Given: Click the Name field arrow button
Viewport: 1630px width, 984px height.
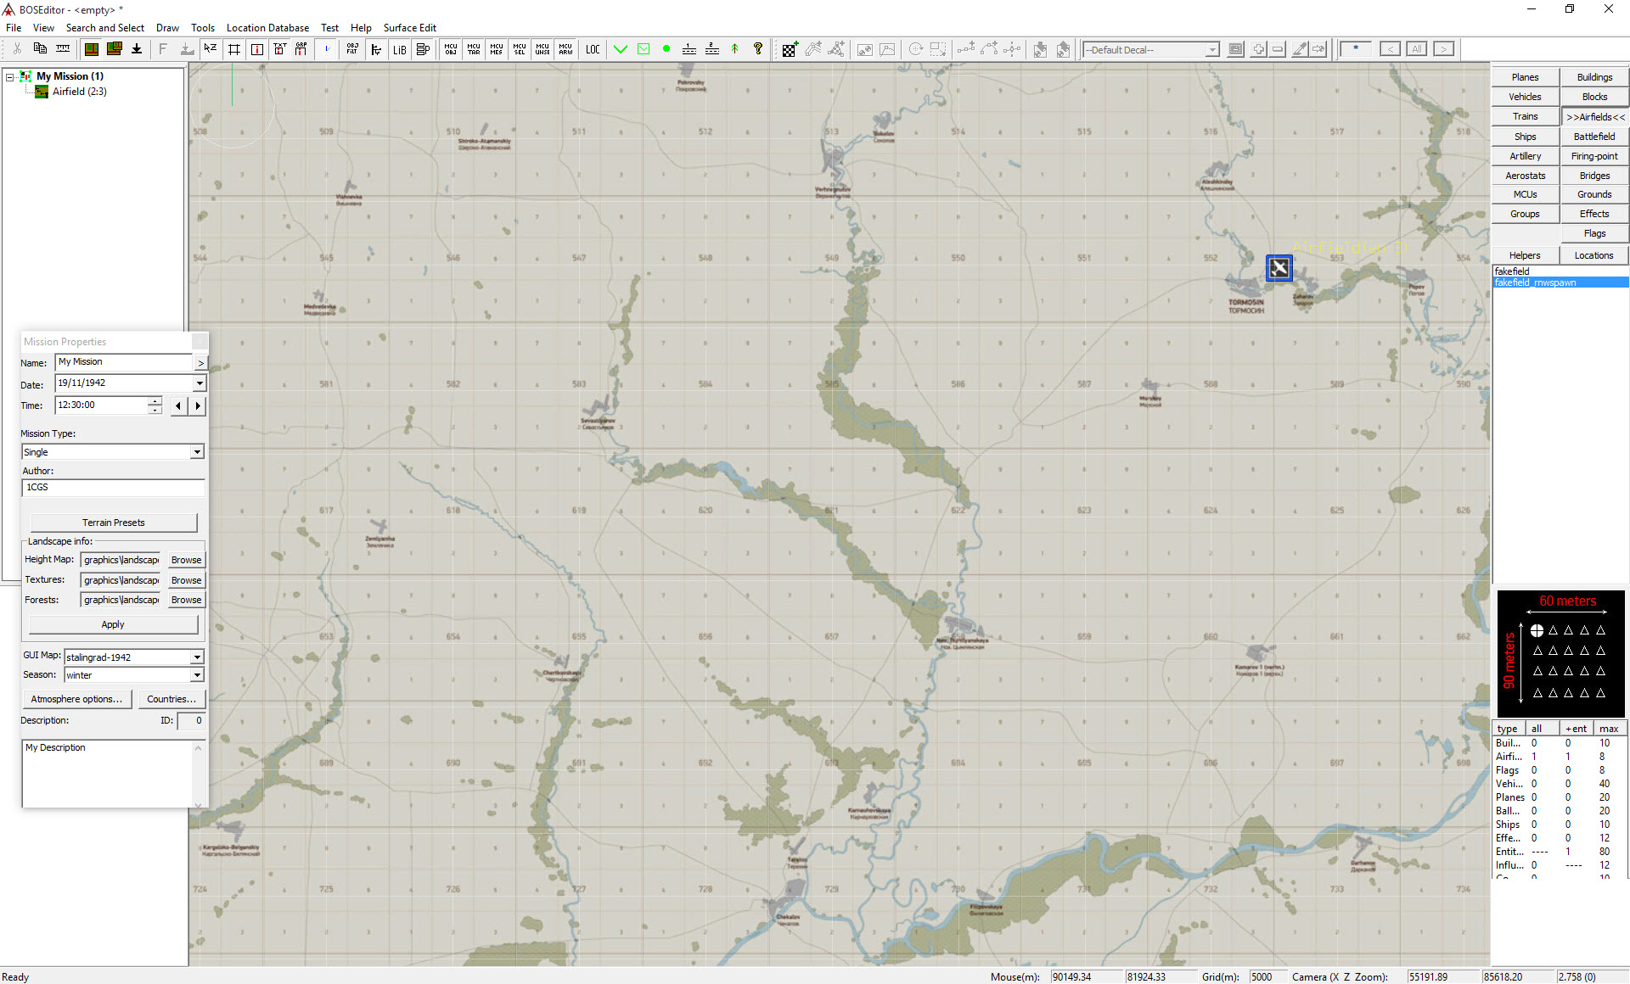Looking at the screenshot, I should pos(200,362).
